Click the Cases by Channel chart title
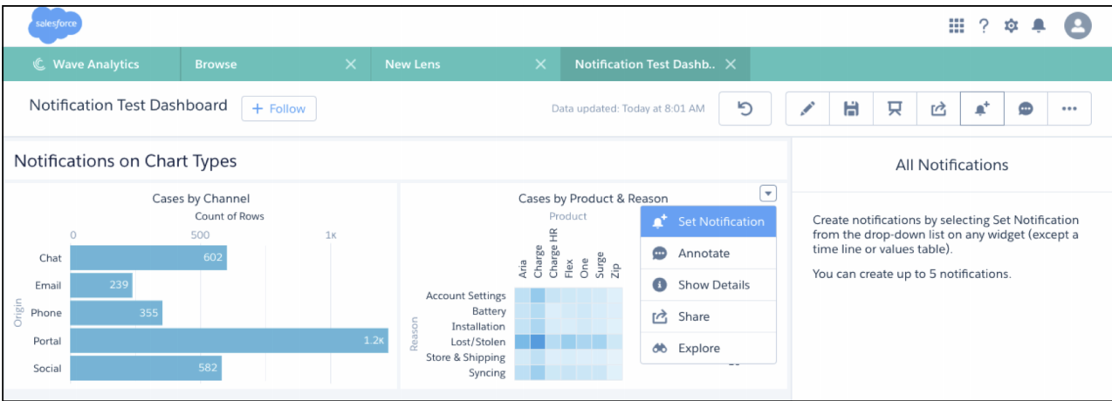Image resolution: width=1112 pixels, height=401 pixels. pos(201,199)
